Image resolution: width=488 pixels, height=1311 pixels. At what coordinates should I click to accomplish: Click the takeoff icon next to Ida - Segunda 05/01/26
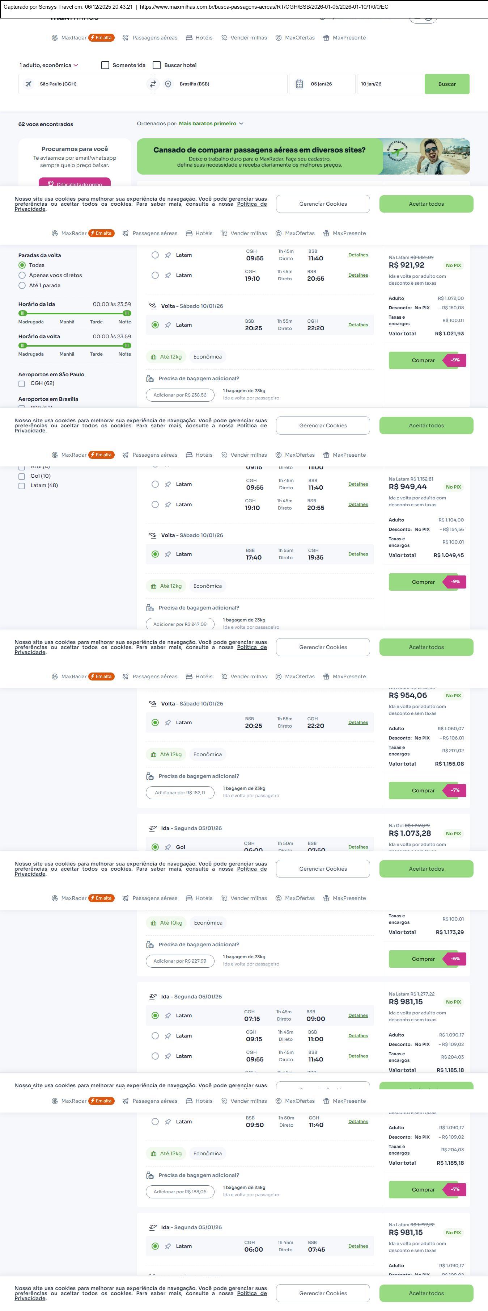pos(153,828)
